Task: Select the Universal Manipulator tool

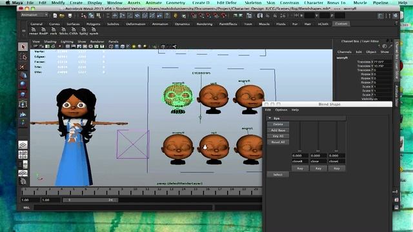Action: (x=23, y=104)
